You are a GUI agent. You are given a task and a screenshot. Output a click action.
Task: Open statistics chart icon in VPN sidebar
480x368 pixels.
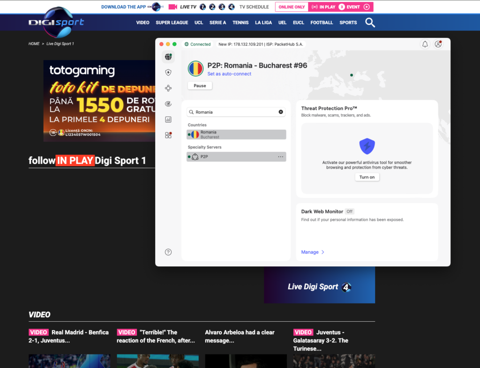click(168, 119)
